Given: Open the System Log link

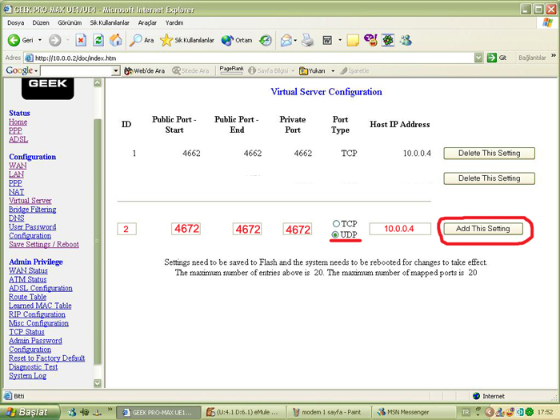Looking at the screenshot, I should coord(27,376).
